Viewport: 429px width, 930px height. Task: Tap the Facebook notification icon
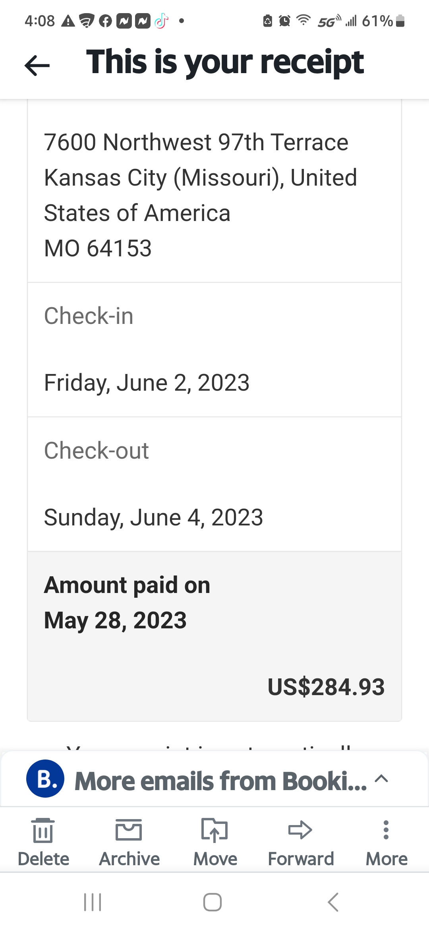tap(105, 21)
